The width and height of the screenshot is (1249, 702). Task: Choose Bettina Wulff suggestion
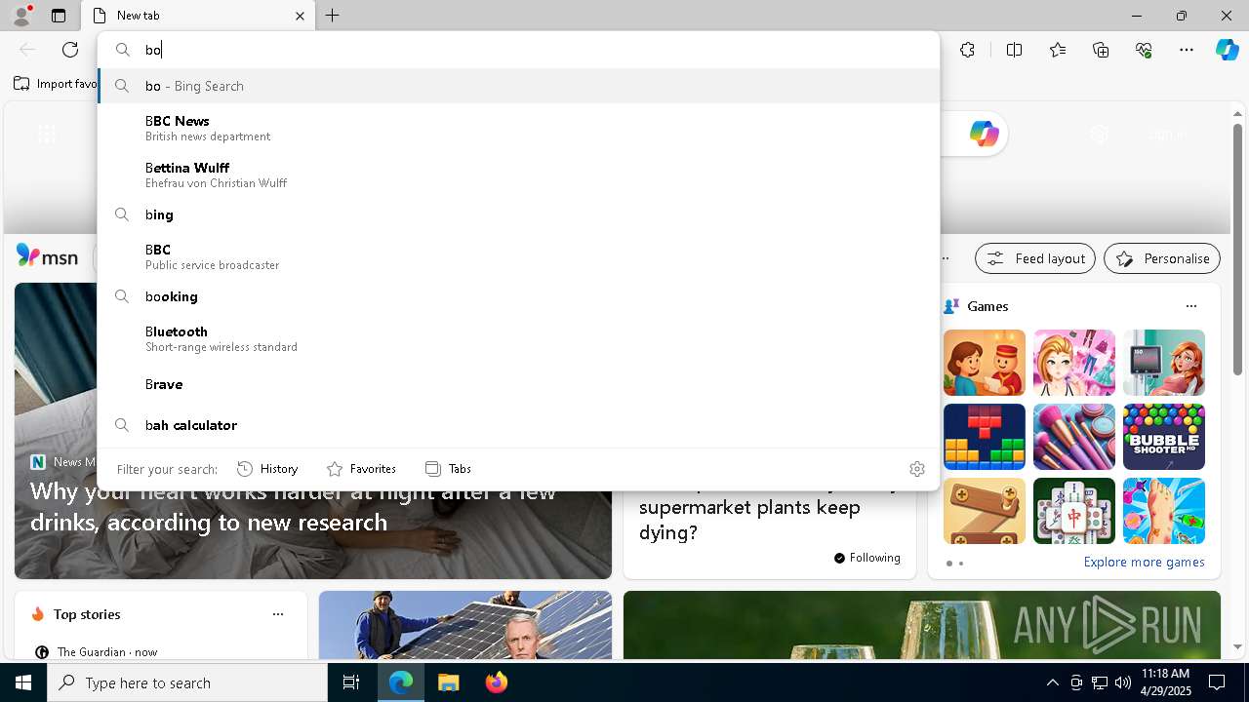point(519,175)
